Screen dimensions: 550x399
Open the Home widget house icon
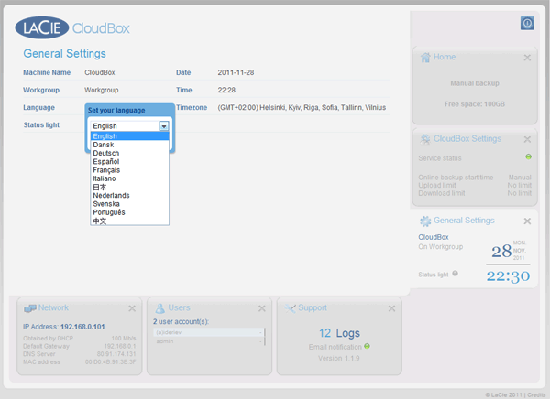pos(425,57)
